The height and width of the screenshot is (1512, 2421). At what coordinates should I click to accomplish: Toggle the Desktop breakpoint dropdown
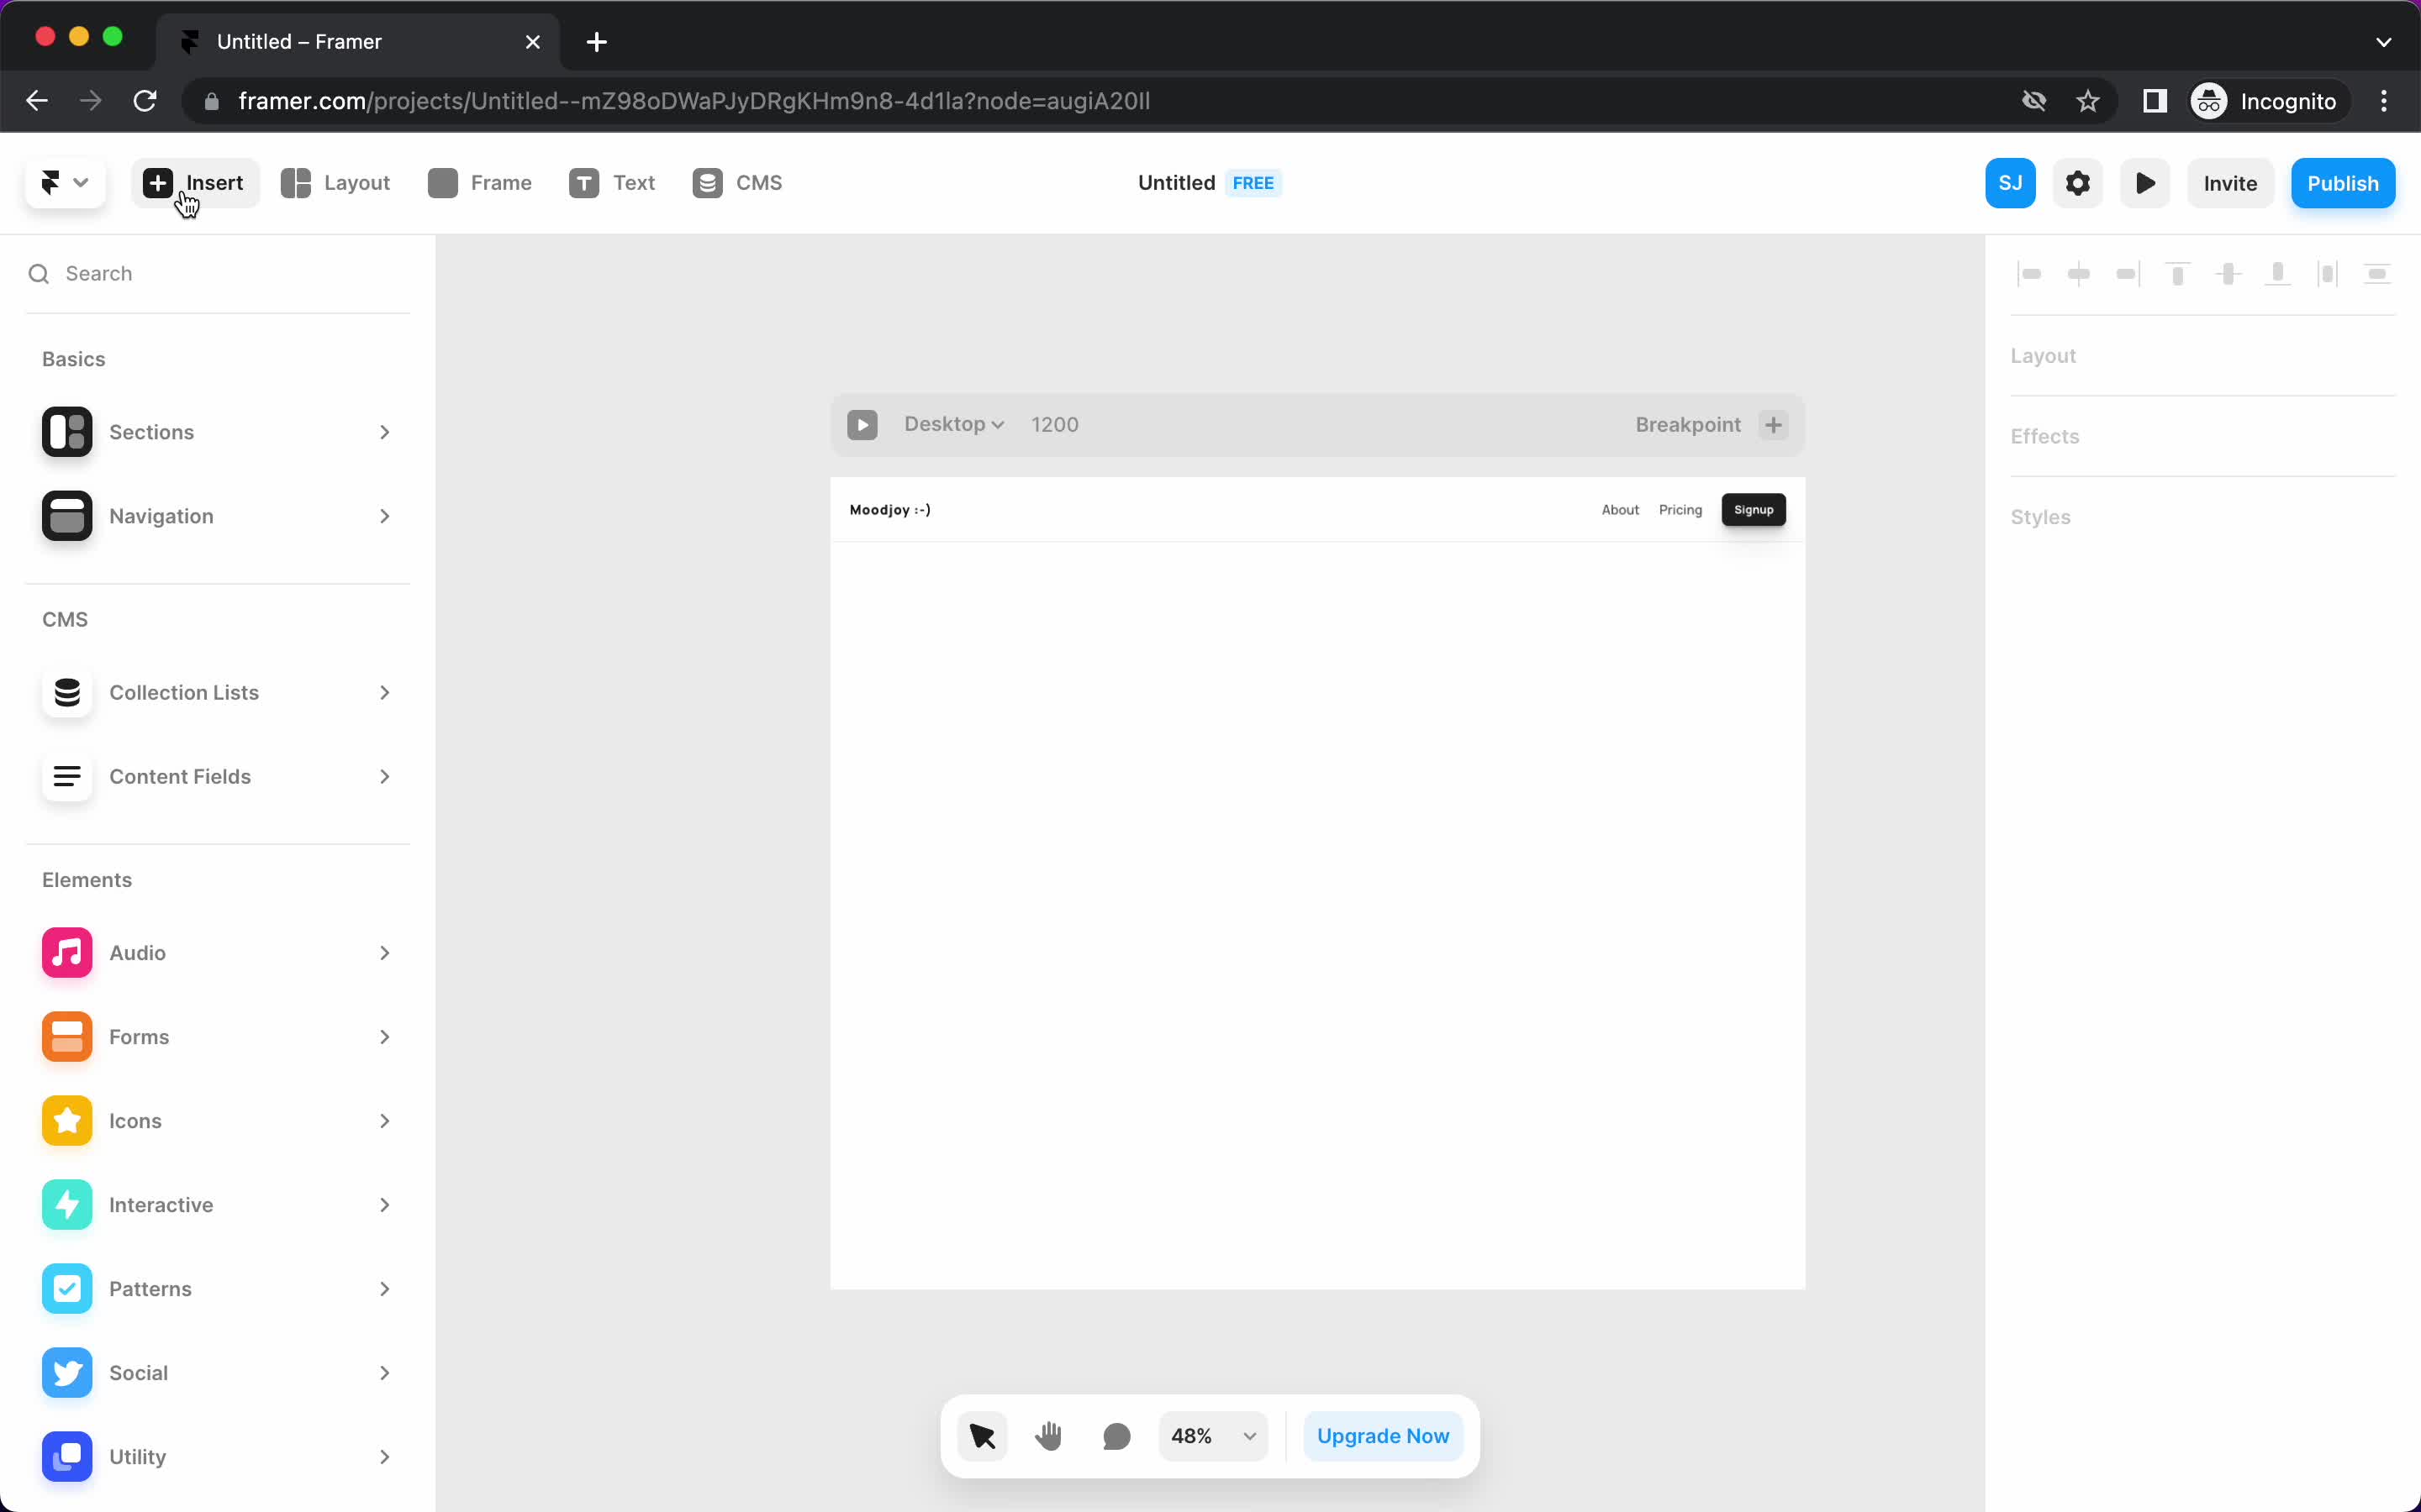pyautogui.click(x=953, y=423)
